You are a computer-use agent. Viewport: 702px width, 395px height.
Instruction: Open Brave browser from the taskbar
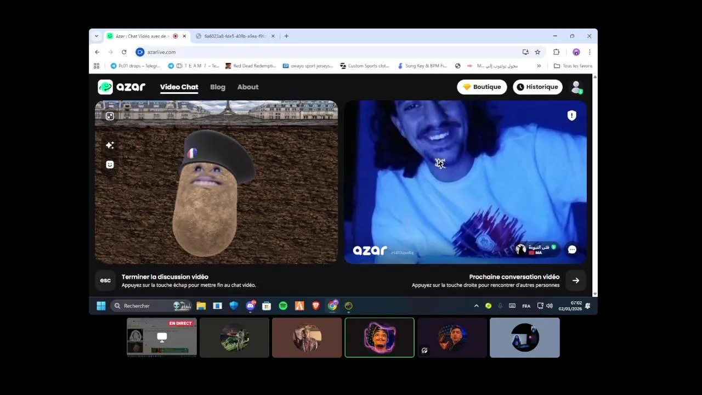(x=316, y=306)
